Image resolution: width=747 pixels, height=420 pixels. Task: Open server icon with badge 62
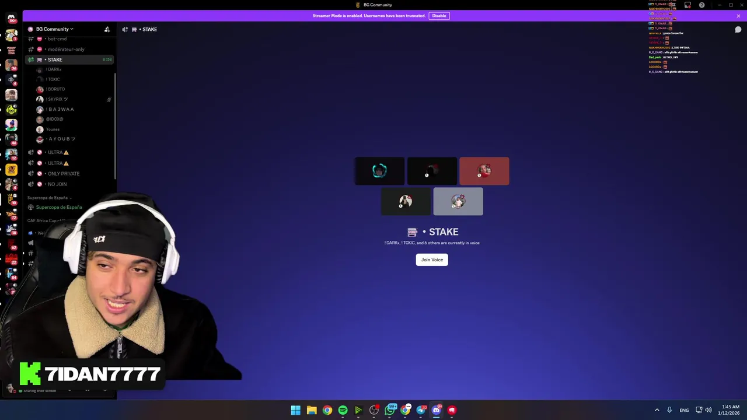coord(11,244)
